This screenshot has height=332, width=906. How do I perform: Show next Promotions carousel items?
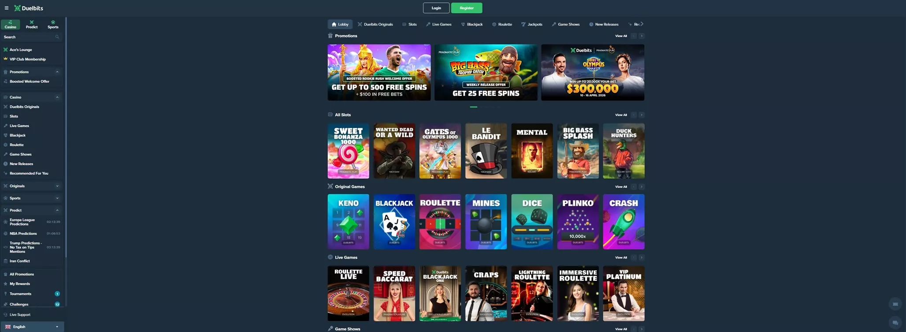[x=642, y=36]
